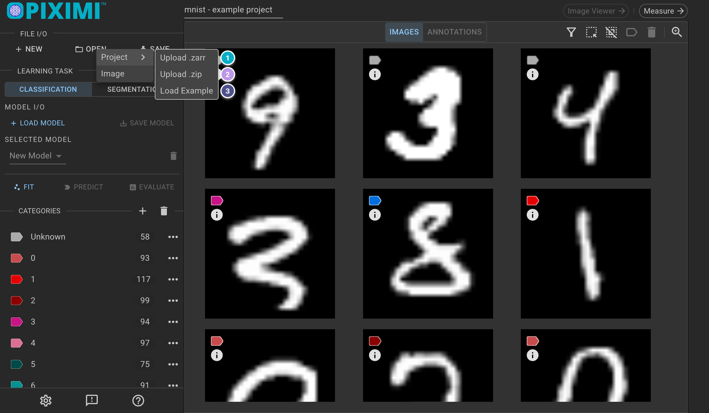Add a new category with plus icon
The height and width of the screenshot is (413, 709).
click(x=143, y=211)
